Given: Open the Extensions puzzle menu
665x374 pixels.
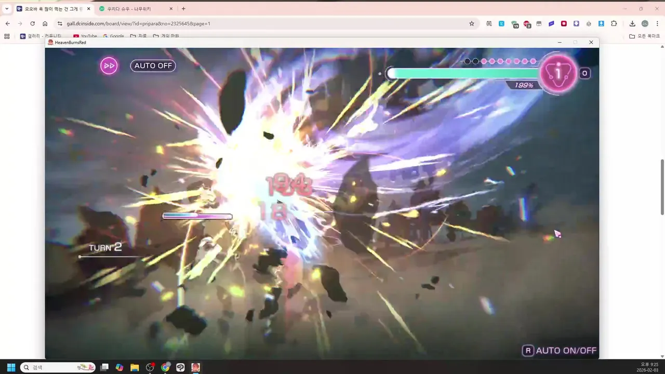Looking at the screenshot, I should [x=614, y=23].
